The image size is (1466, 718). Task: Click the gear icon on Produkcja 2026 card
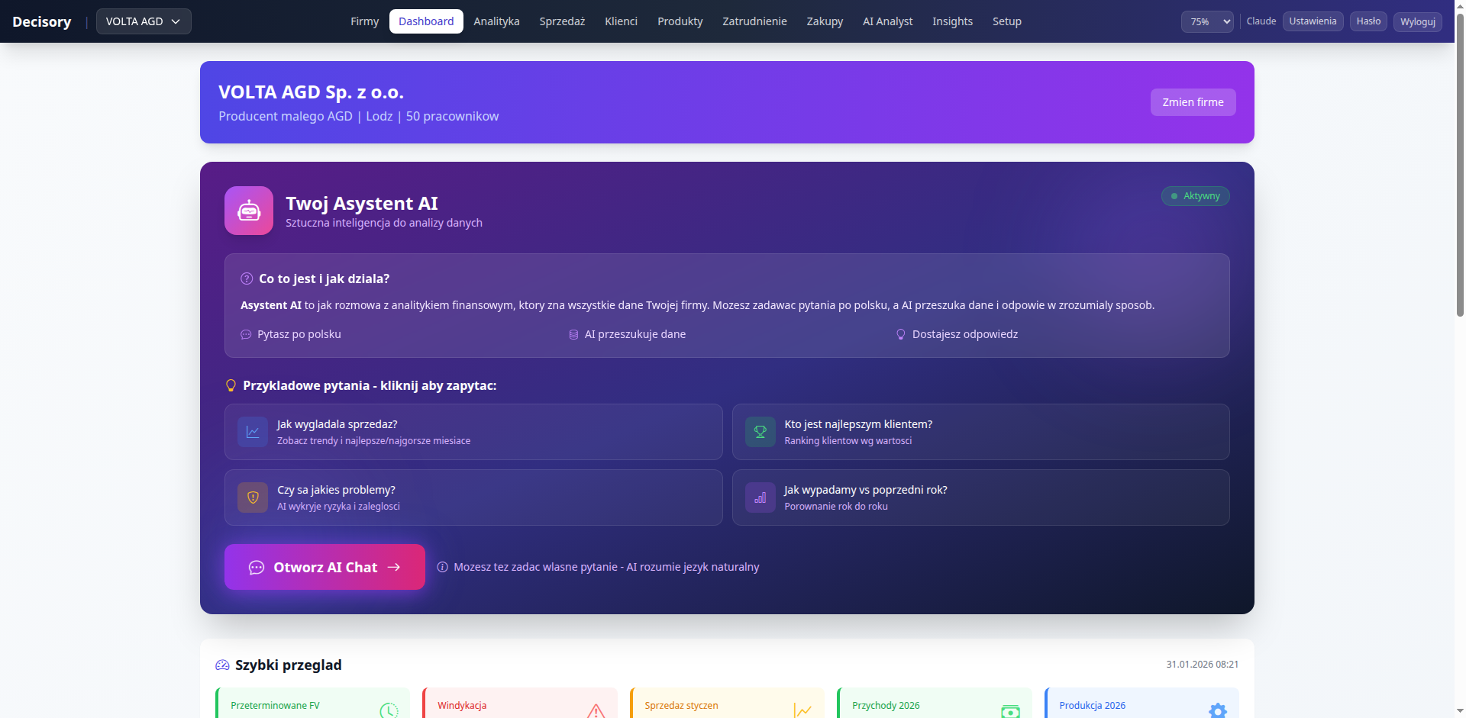[1218, 710]
